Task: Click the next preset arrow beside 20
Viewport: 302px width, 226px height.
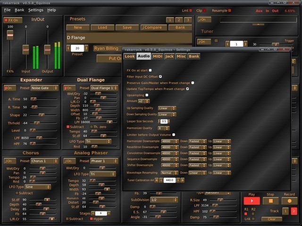Action: click(87, 48)
